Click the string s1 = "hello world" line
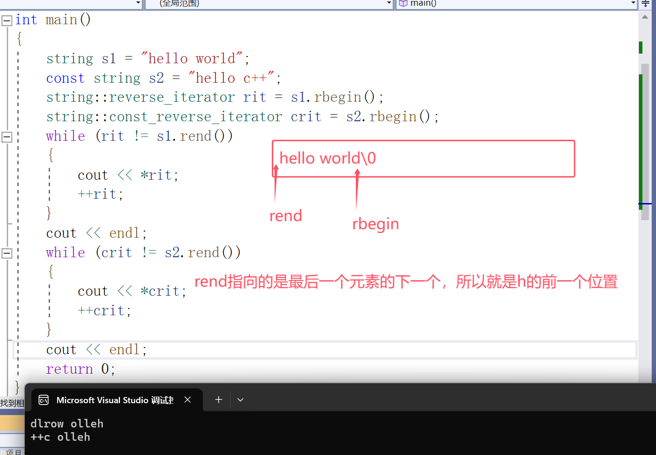 (x=148, y=58)
